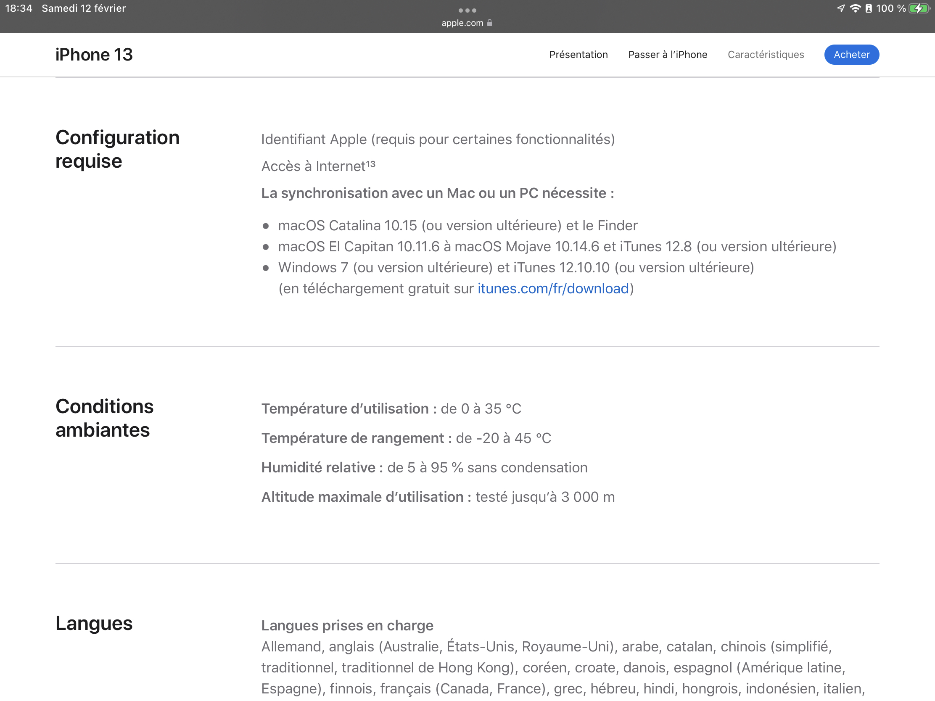
Task: Click the Configuration requise heading
Action: [118, 149]
